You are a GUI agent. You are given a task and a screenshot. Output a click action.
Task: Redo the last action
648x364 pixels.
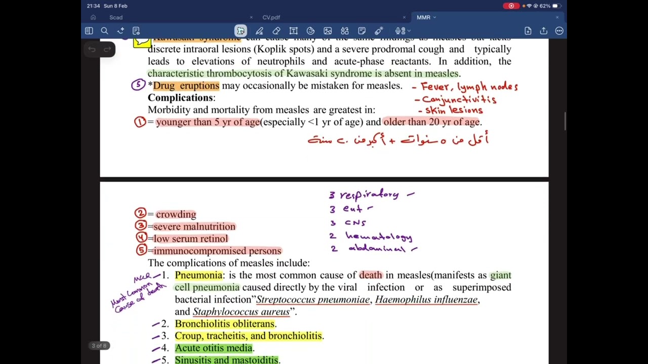107,49
